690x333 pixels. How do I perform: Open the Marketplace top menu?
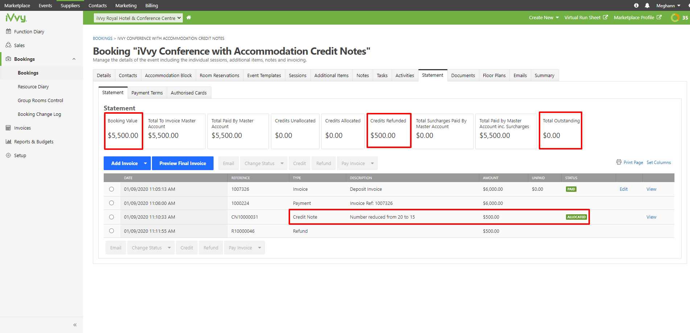coord(17,5)
